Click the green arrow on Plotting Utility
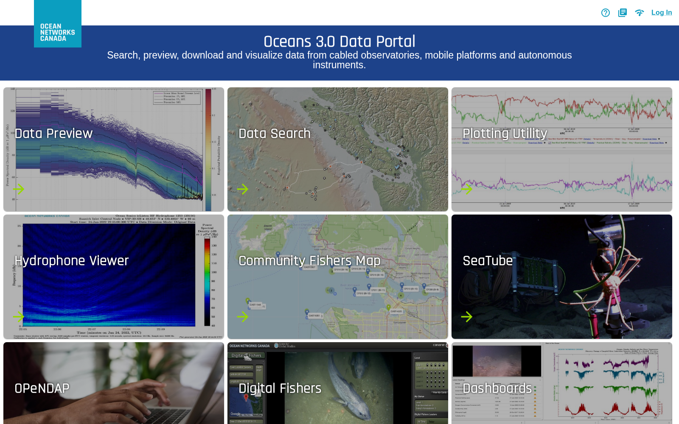 pyautogui.click(x=467, y=189)
